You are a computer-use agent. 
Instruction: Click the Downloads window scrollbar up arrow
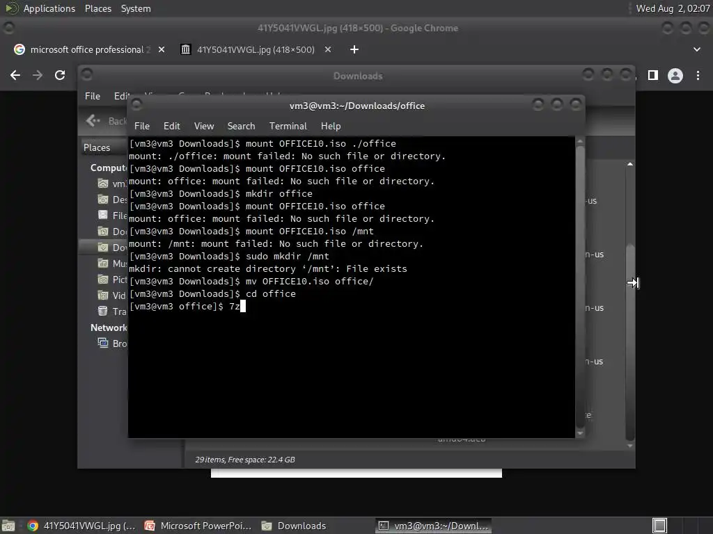[629, 164]
